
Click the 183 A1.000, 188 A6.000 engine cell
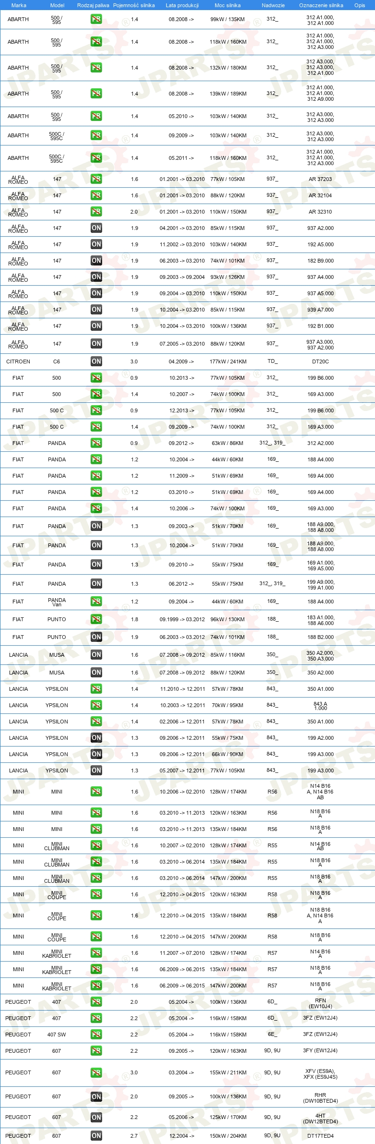(x=321, y=620)
